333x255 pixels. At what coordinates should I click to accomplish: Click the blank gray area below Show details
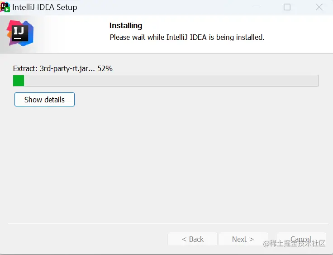pos(166,164)
